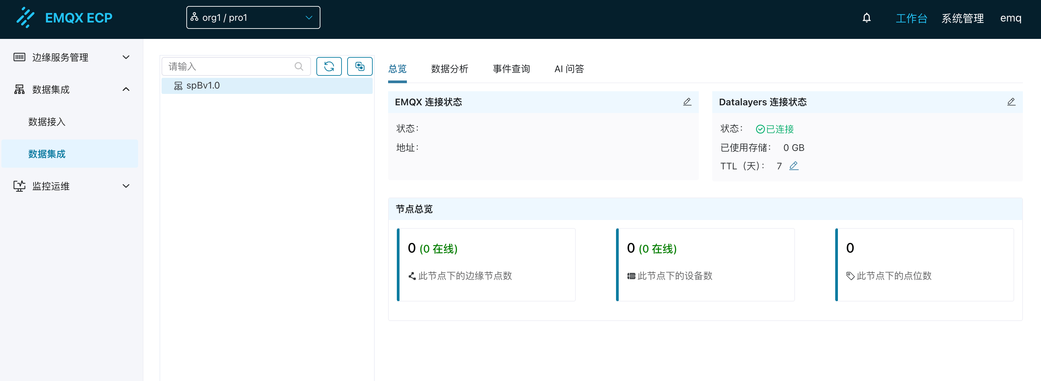Image resolution: width=1041 pixels, height=381 pixels.
Task: Open the 事件查询 tab
Action: point(511,69)
